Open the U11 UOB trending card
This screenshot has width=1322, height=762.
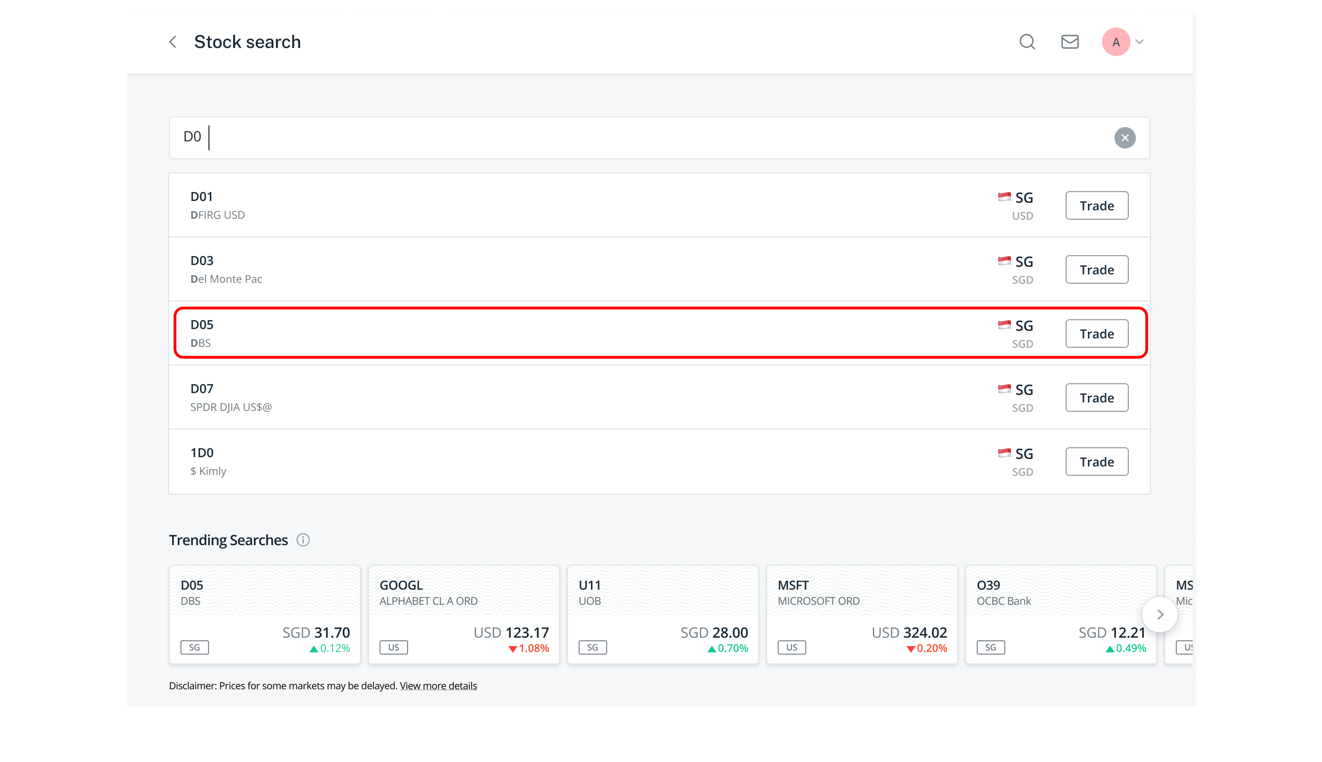click(663, 615)
